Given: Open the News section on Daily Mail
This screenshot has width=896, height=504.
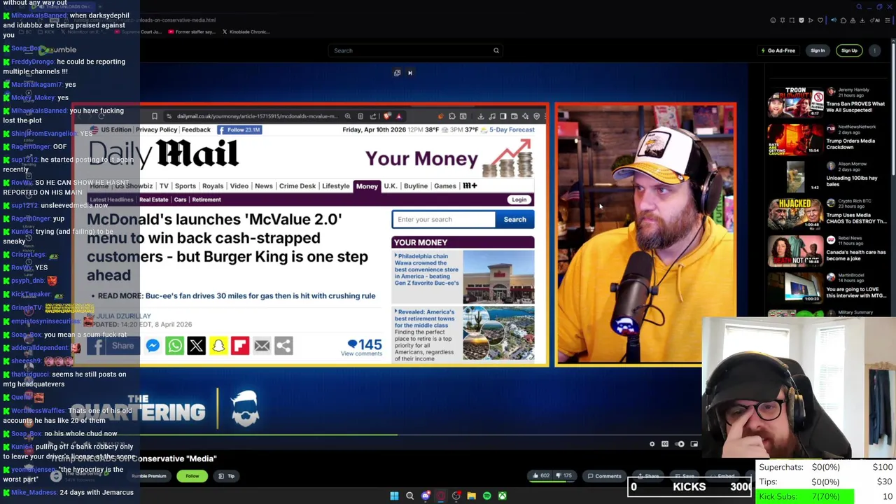Looking at the screenshot, I should (x=264, y=186).
